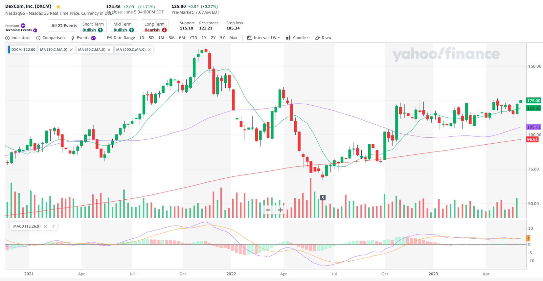Select the YTD date range
The height and width of the screenshot is (281, 543).
tap(193, 38)
